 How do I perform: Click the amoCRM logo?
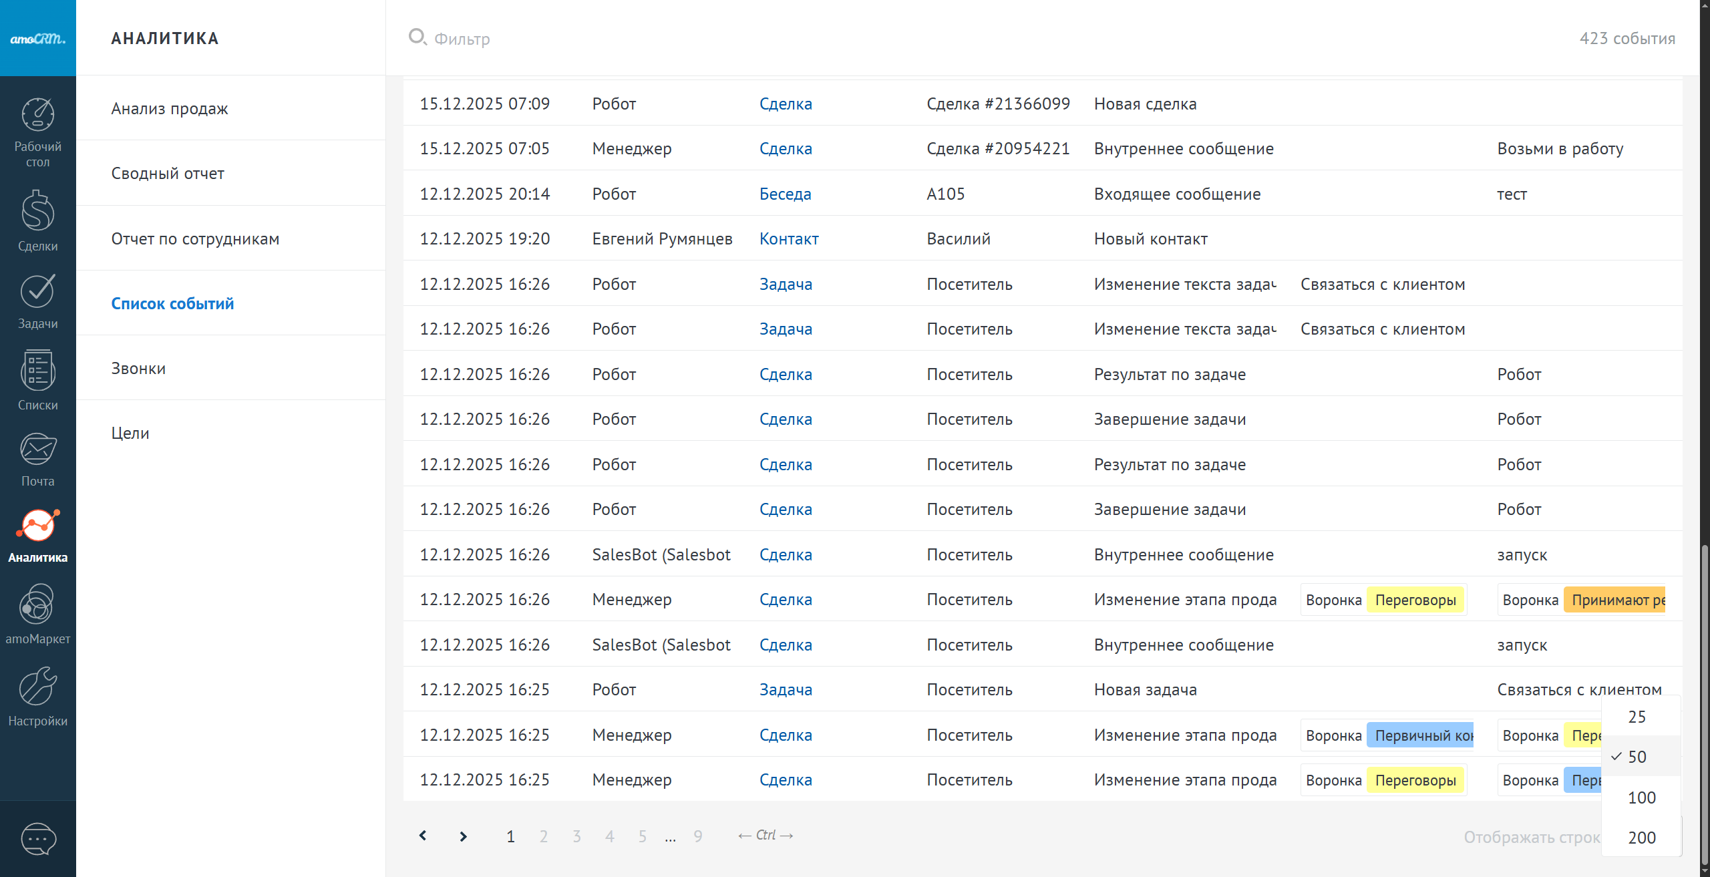pyautogui.click(x=38, y=38)
